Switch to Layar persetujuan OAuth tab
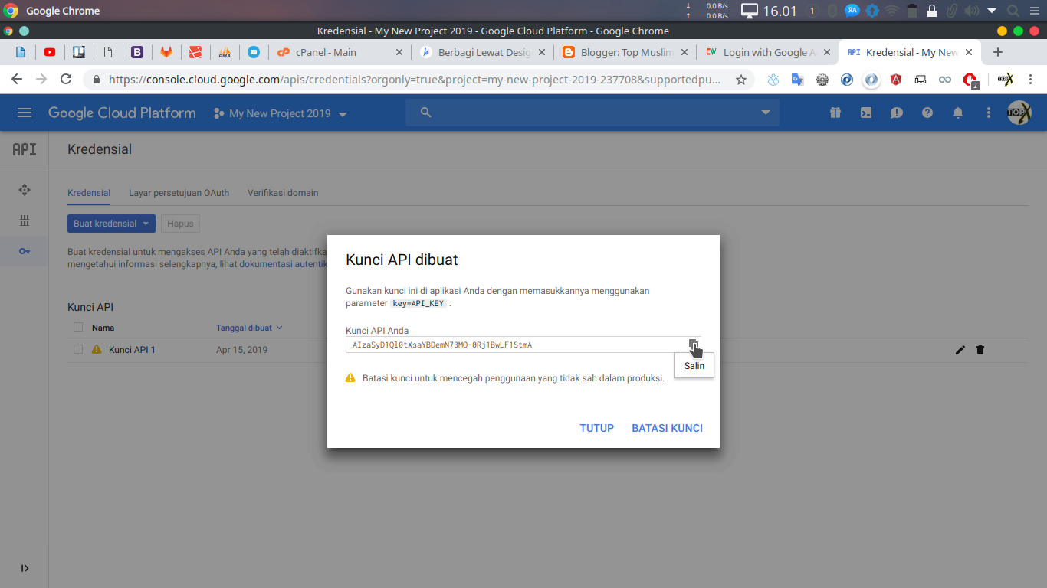Image resolution: width=1047 pixels, height=588 pixels. click(x=179, y=193)
